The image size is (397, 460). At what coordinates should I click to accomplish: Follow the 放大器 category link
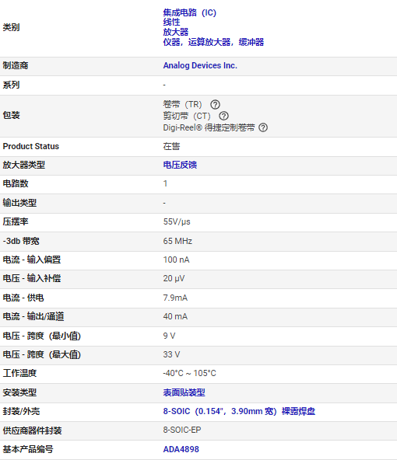176,32
